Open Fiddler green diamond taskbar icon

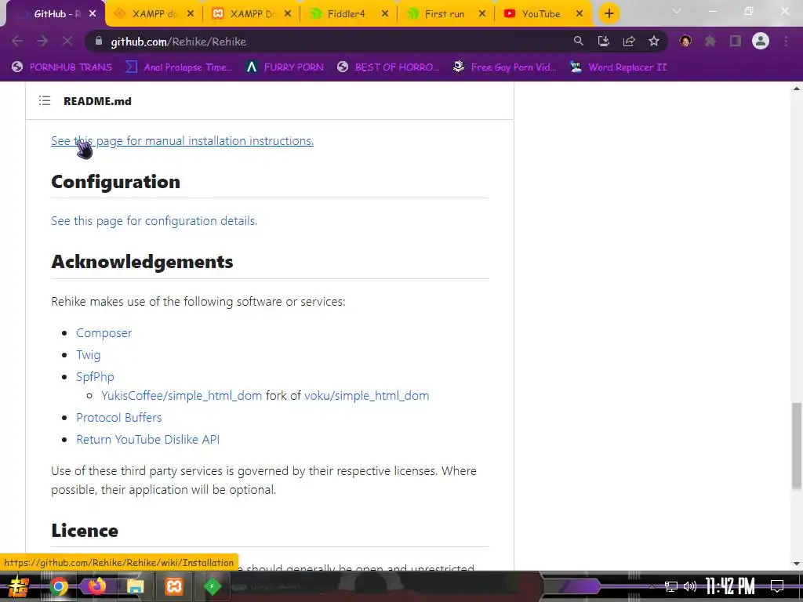(x=212, y=586)
